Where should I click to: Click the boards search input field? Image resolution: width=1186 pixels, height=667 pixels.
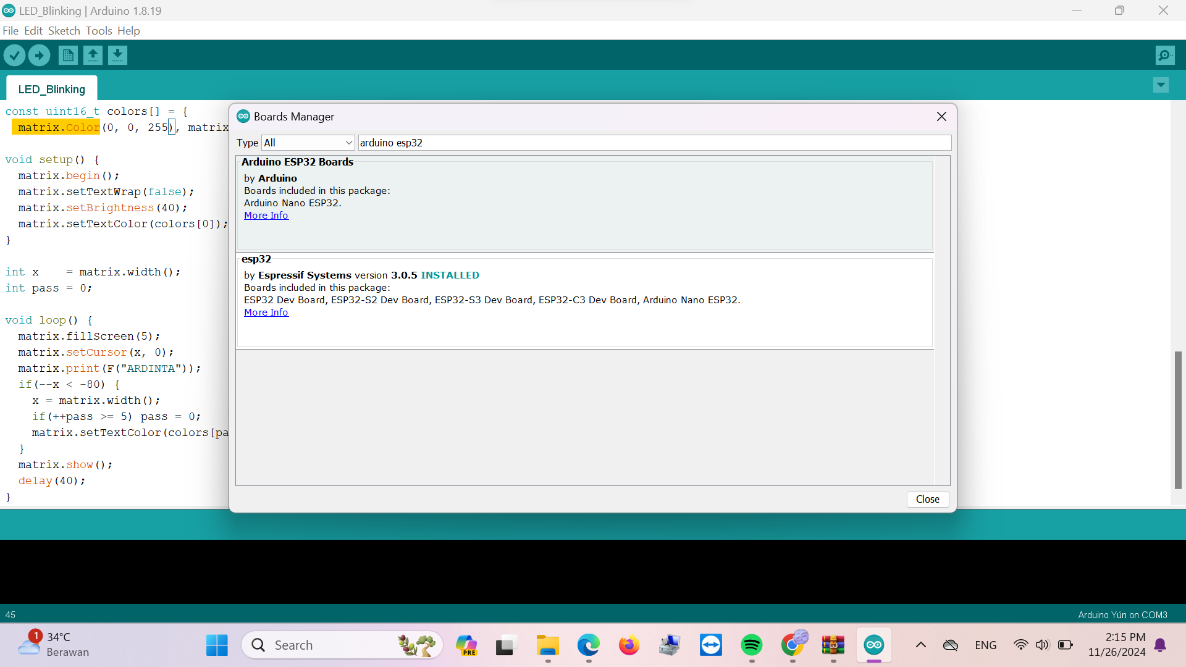click(654, 143)
